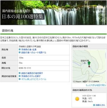Select the 袋田の滝 page heading

(8, 31)
